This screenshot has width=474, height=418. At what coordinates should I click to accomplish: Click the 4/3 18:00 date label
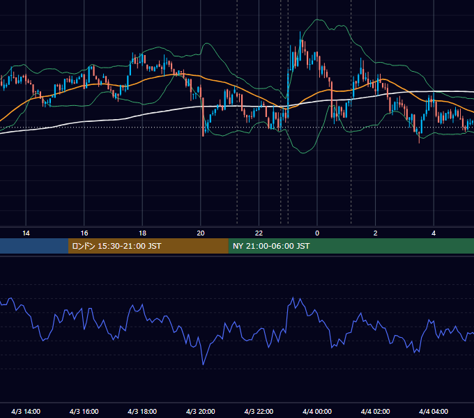pyautogui.click(x=142, y=411)
